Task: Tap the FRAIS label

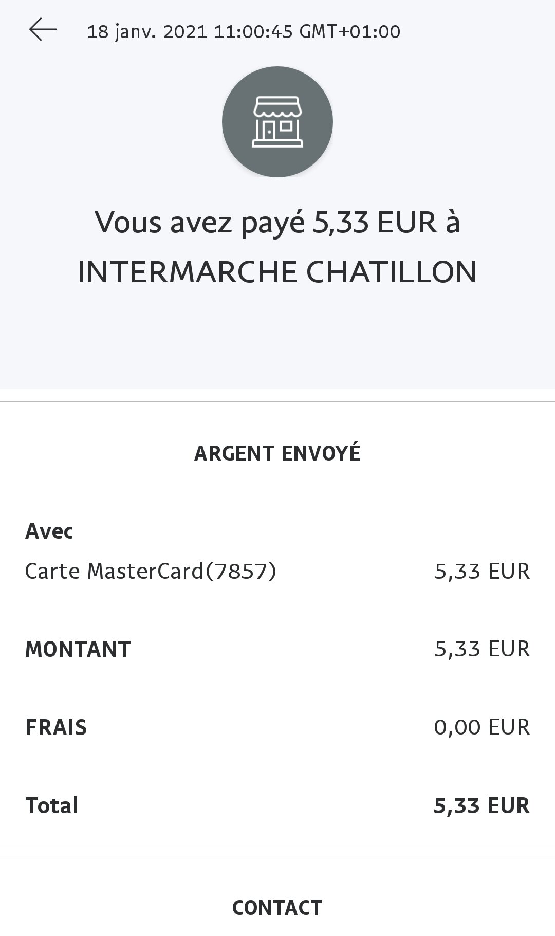Action: 56,727
